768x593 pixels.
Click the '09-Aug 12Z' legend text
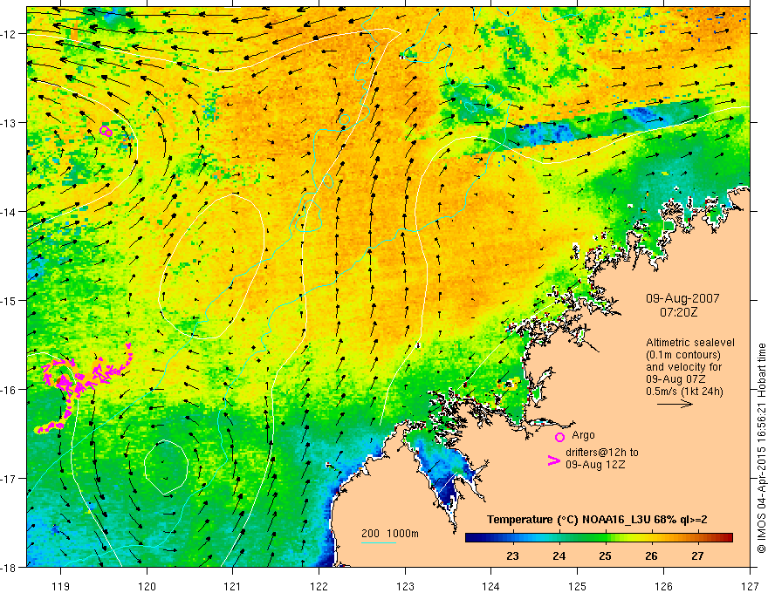click(x=595, y=464)
